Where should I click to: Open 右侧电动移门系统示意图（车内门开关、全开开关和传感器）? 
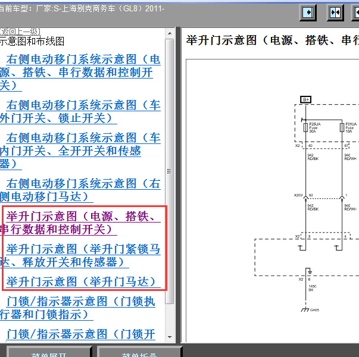[x=80, y=151]
